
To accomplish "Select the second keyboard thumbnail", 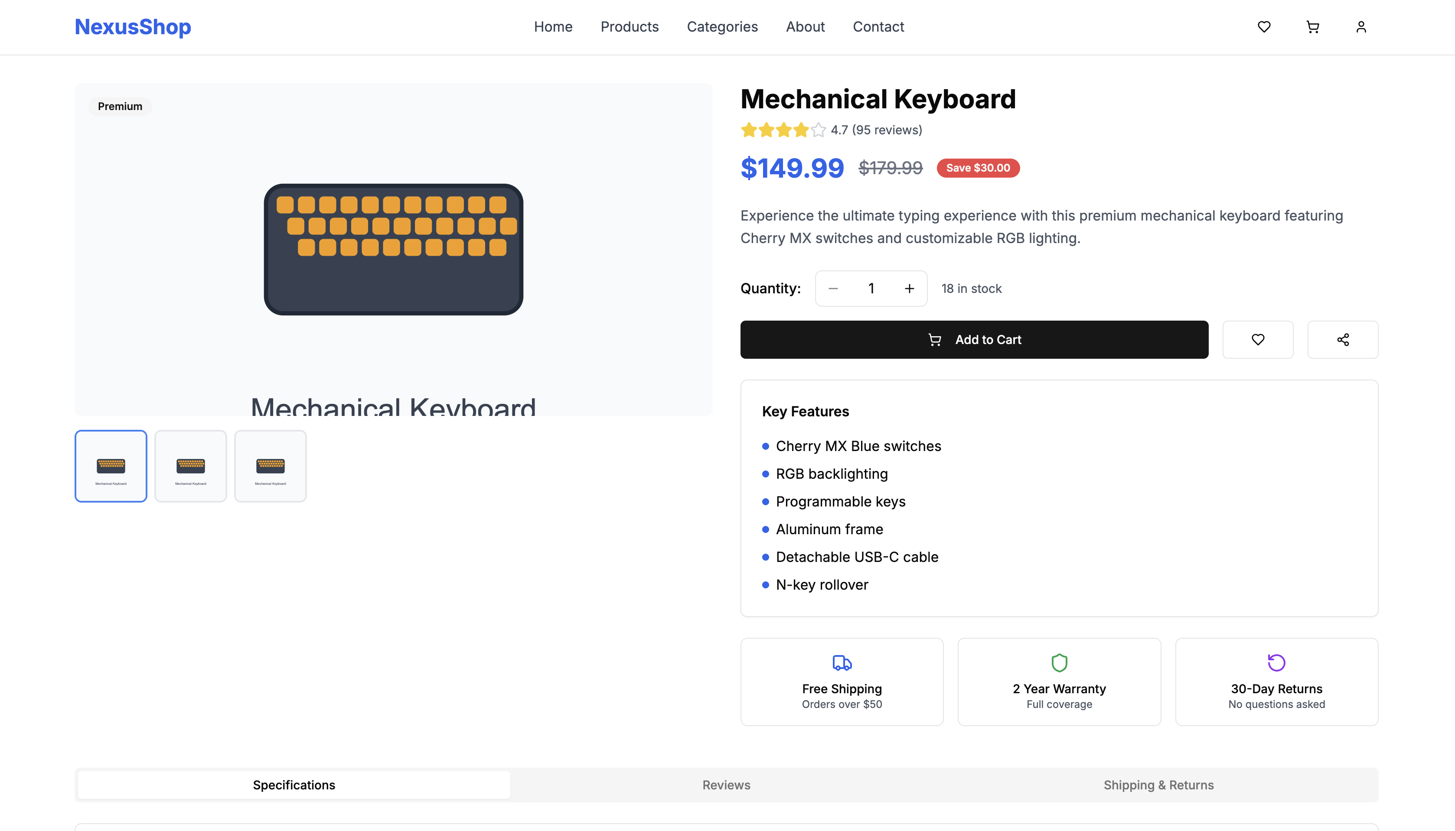I will [191, 466].
